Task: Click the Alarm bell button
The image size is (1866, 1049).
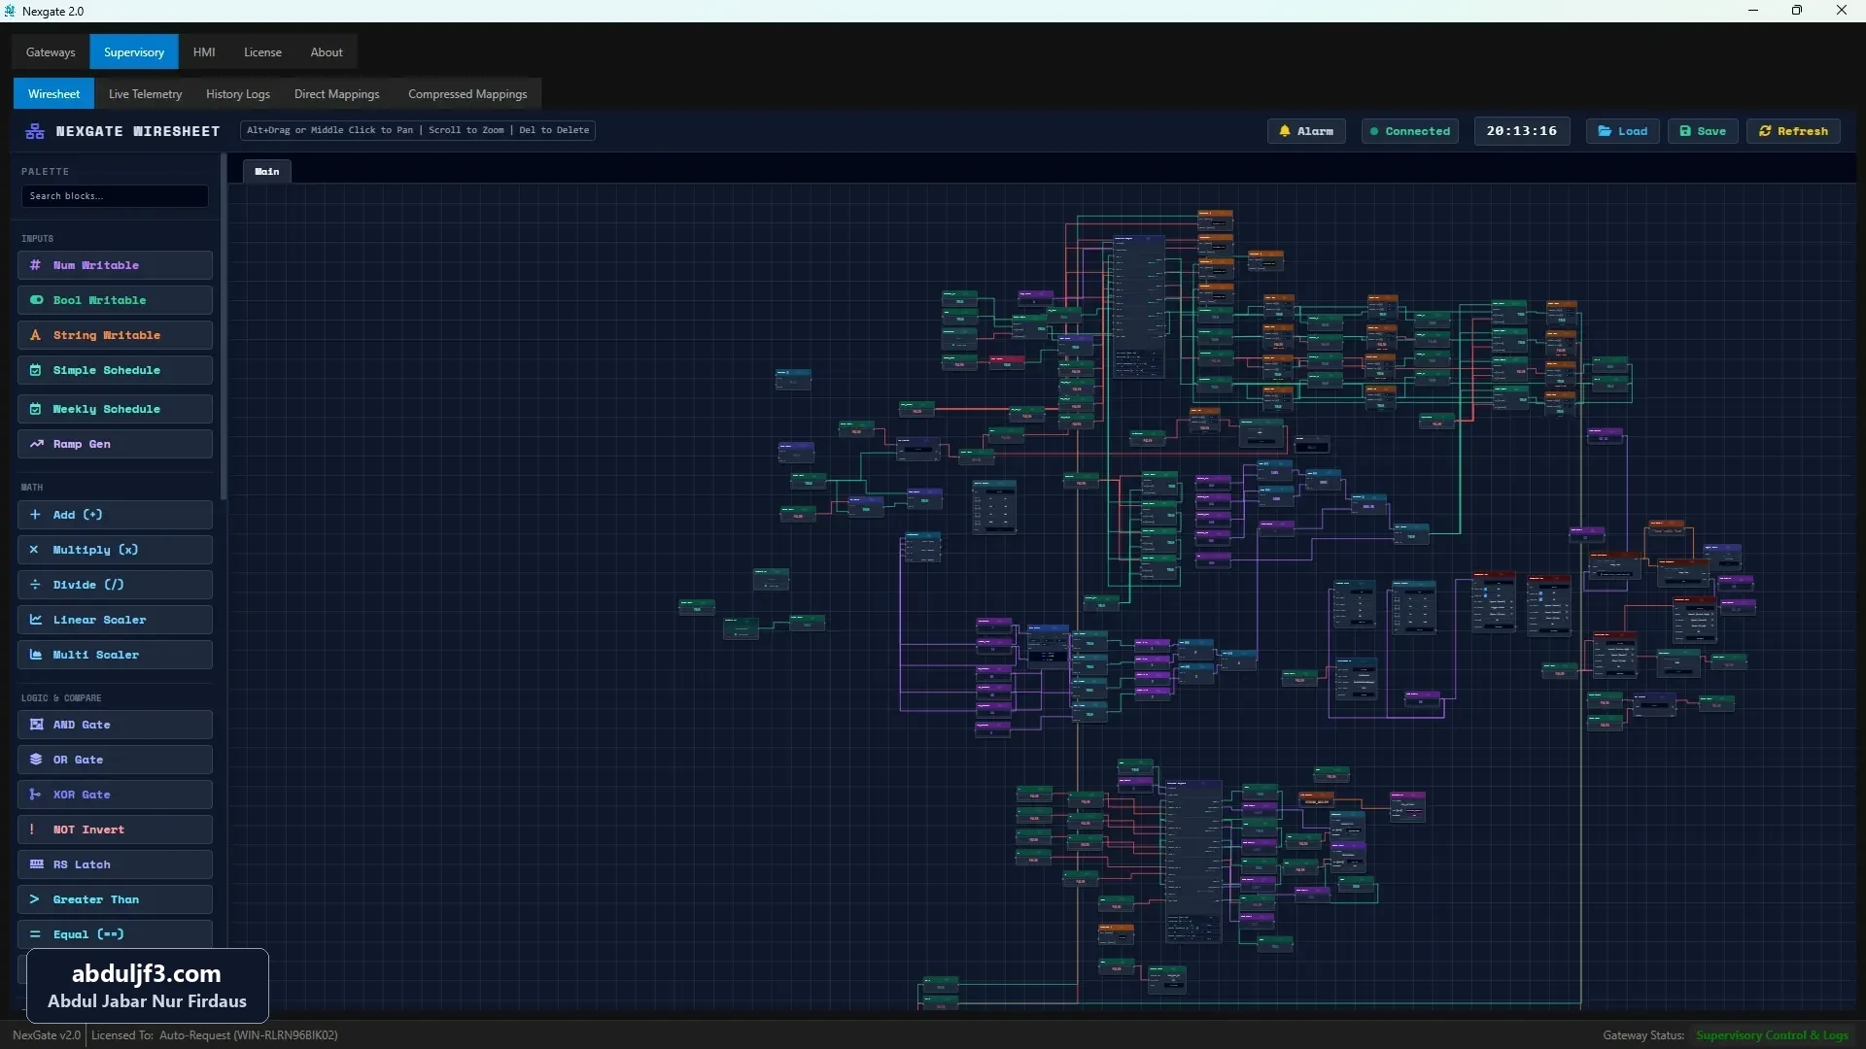Action: coord(1306,131)
